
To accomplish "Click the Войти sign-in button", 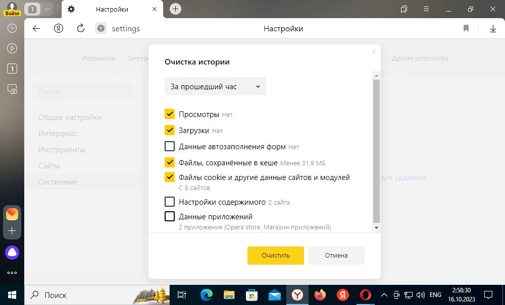I will click(12, 13).
